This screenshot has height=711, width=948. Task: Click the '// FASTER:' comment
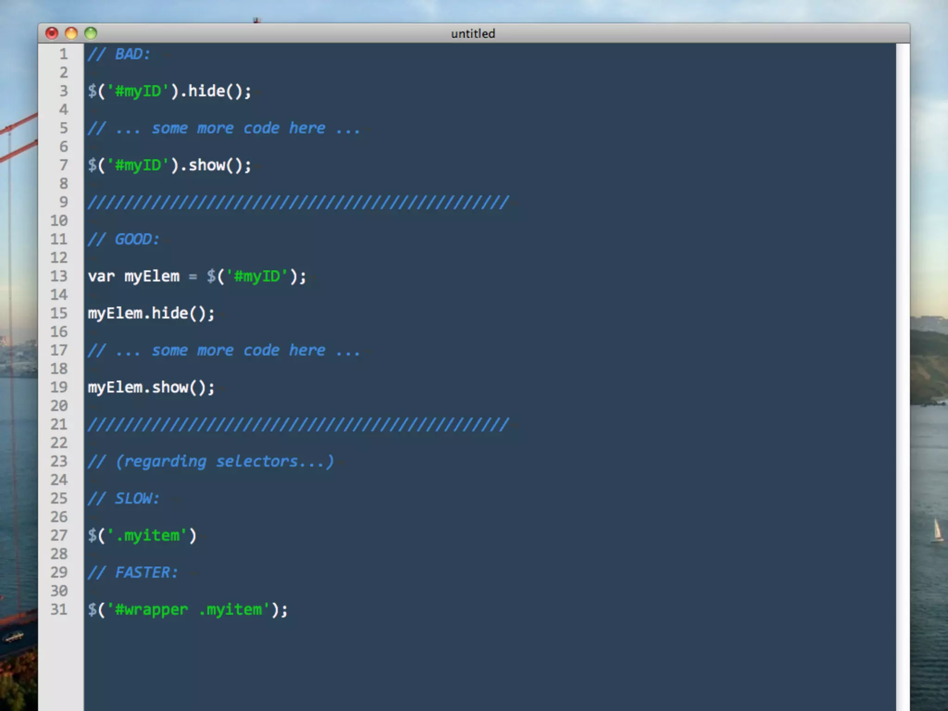(133, 573)
